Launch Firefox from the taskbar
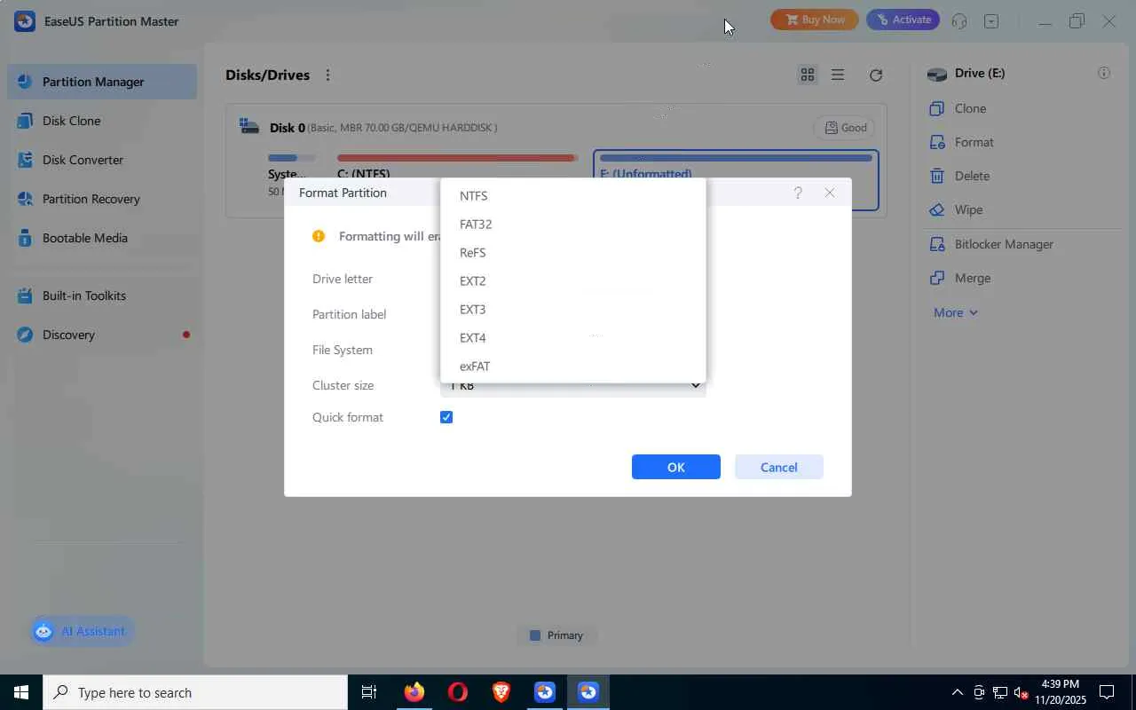 tap(414, 692)
